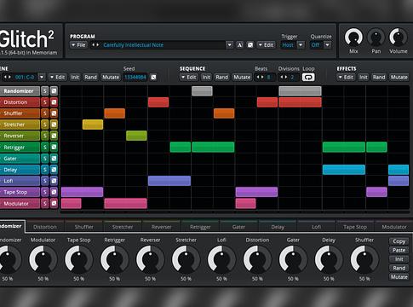This screenshot has height=307, width=413.
Task: Click Init in the Sequence section
Action: click(206, 77)
